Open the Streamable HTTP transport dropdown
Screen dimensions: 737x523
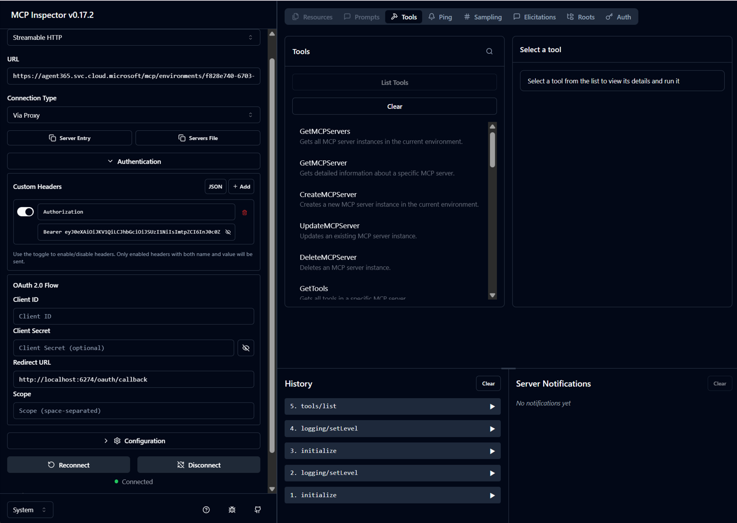pyautogui.click(x=134, y=38)
